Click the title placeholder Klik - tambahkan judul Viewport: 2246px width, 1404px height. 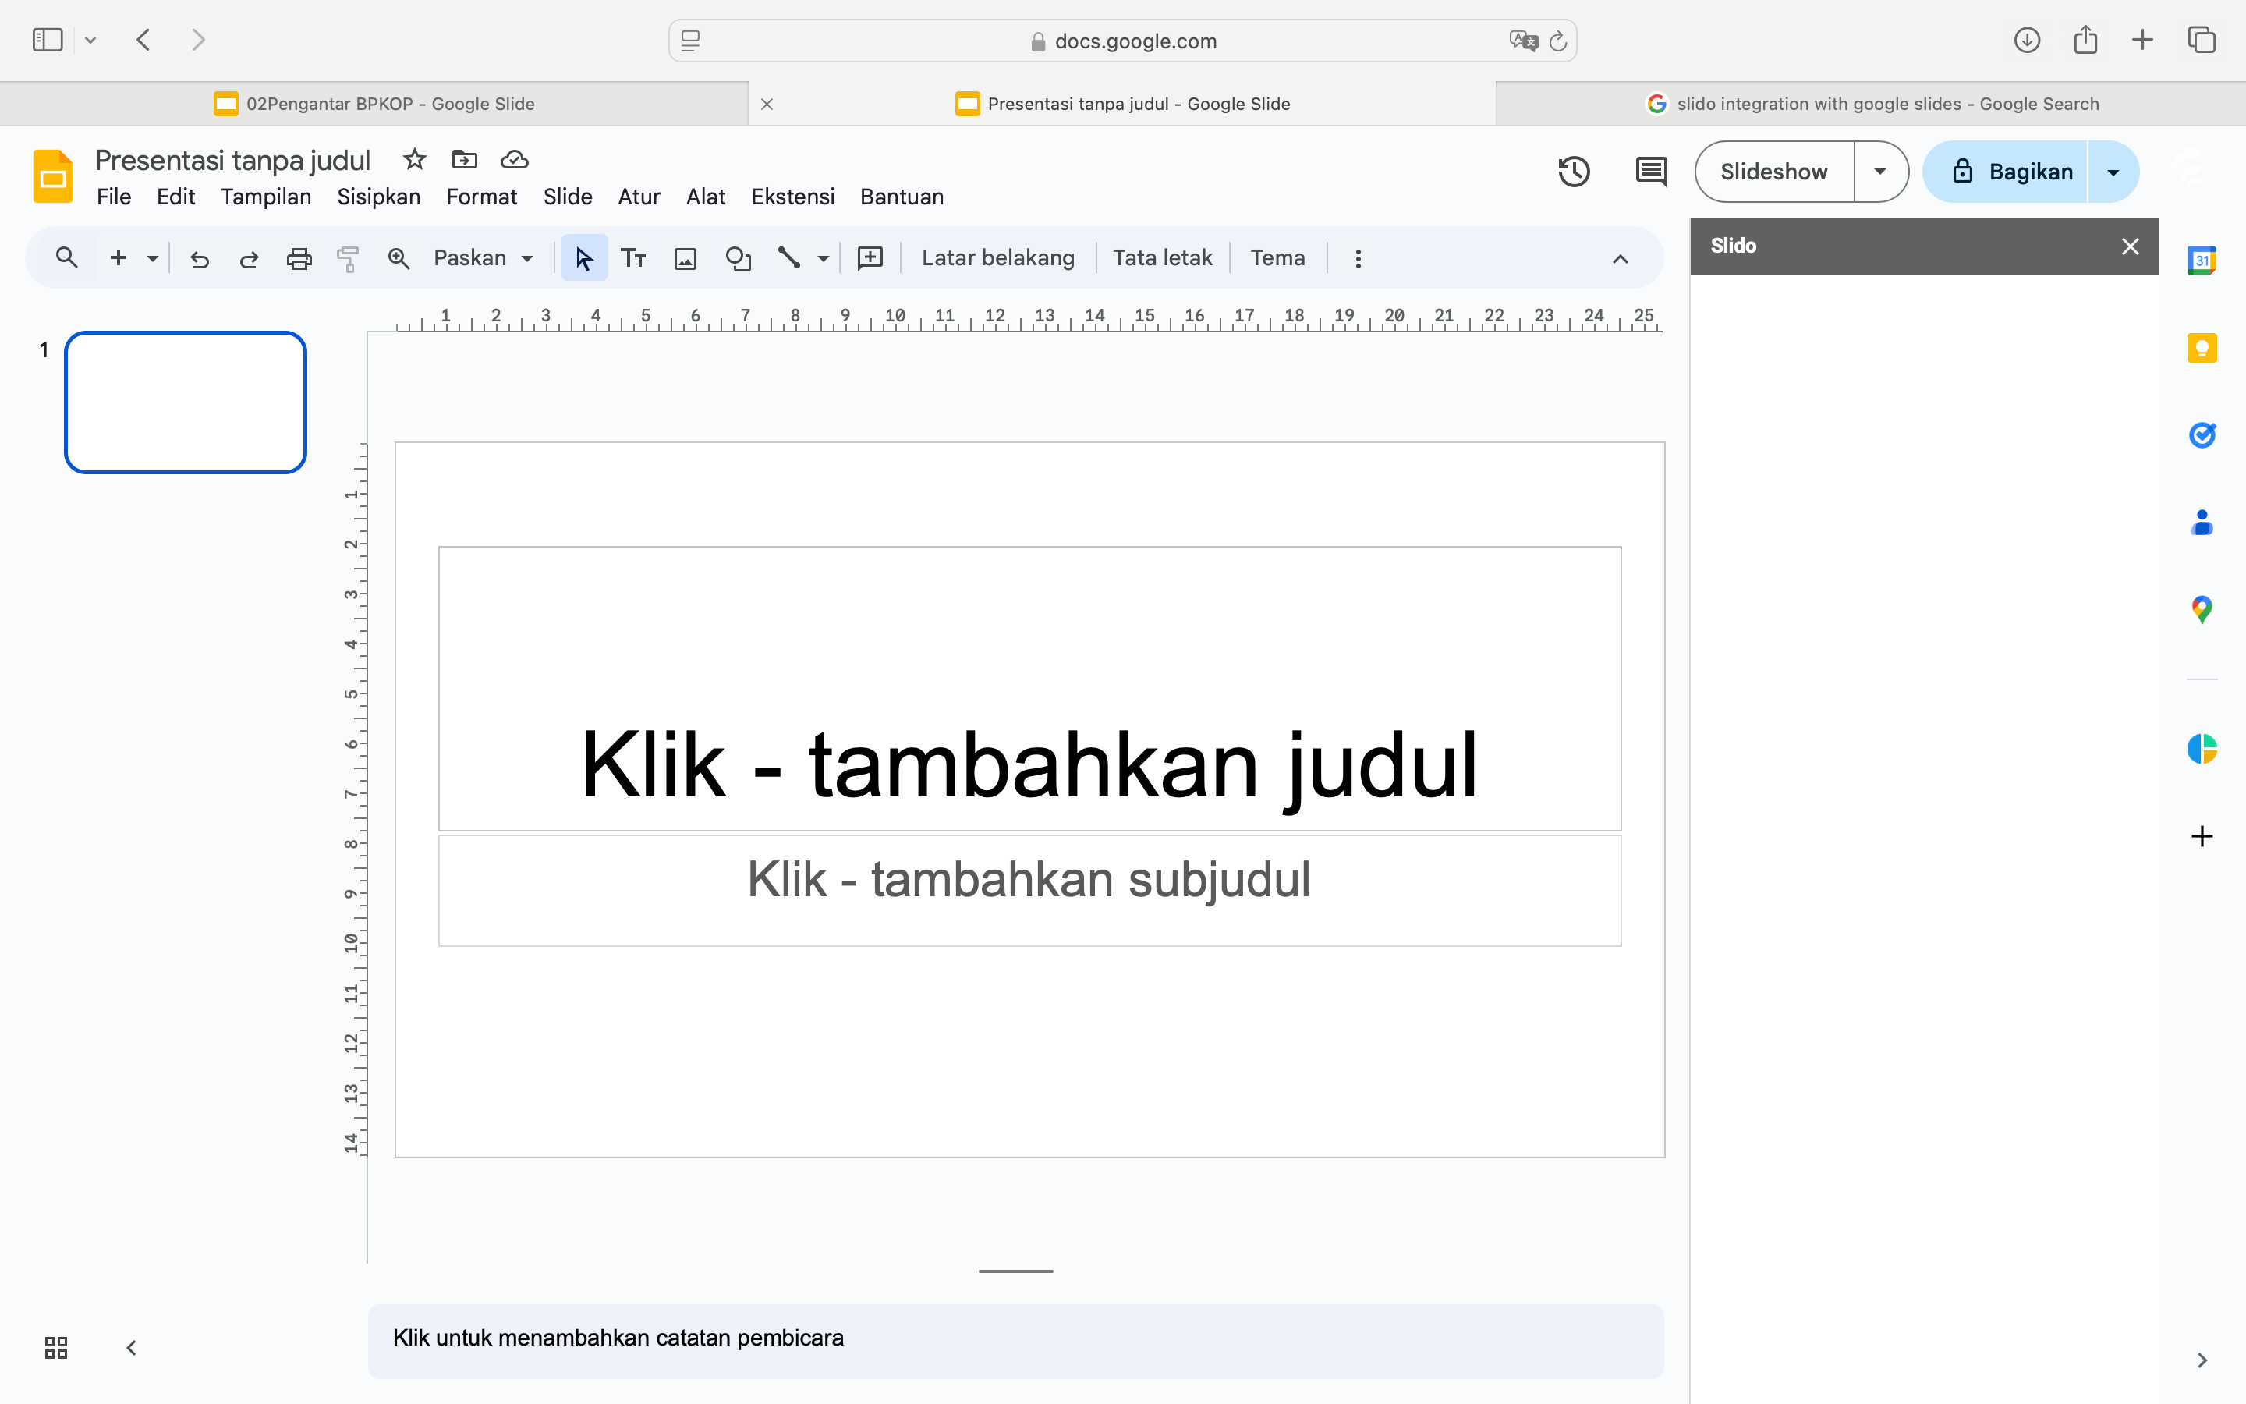click(x=1029, y=688)
